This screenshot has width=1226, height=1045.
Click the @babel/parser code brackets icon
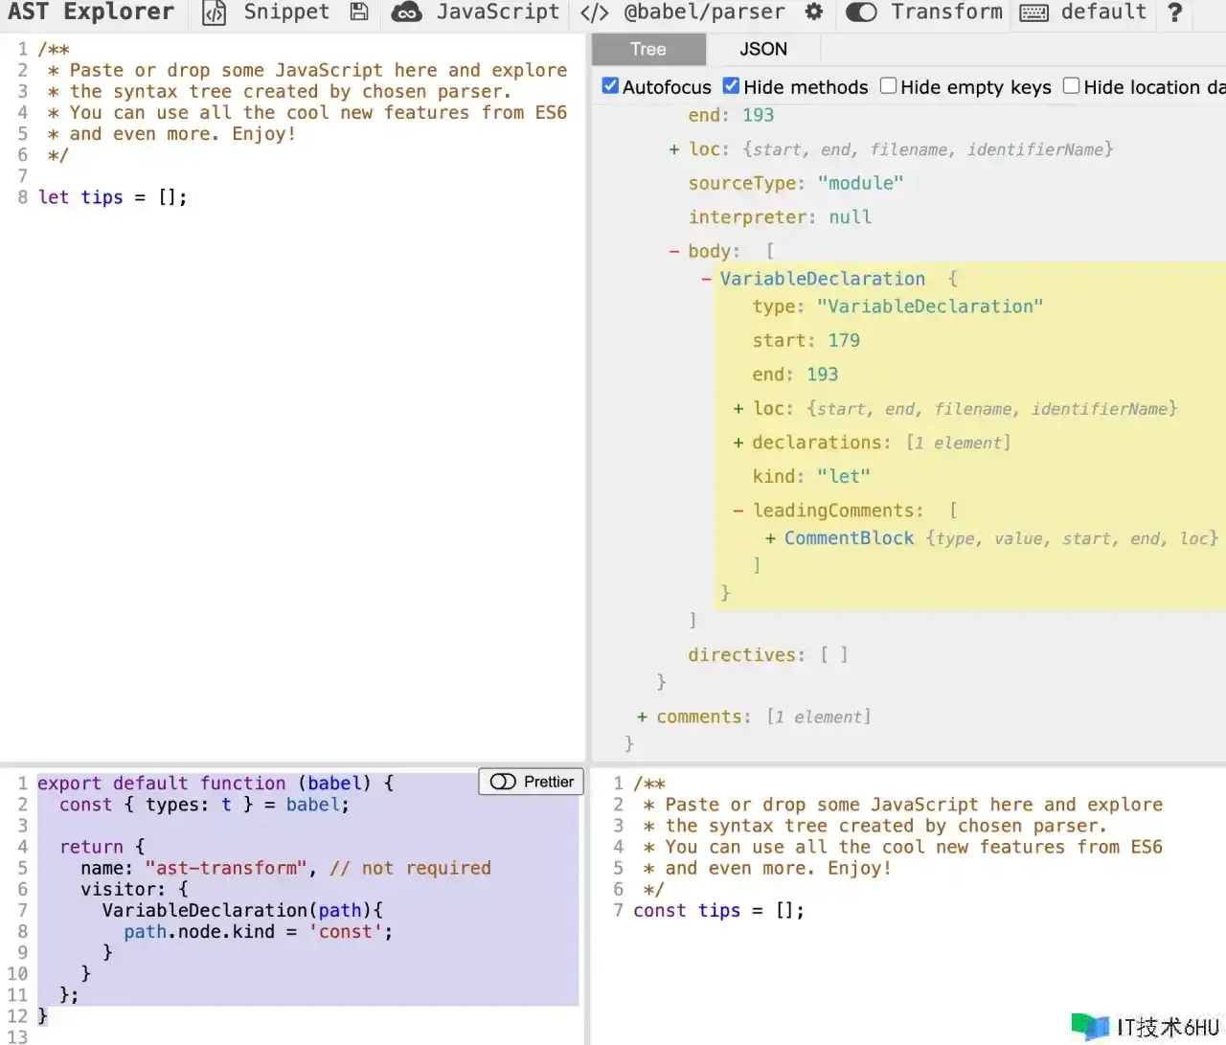click(x=595, y=12)
